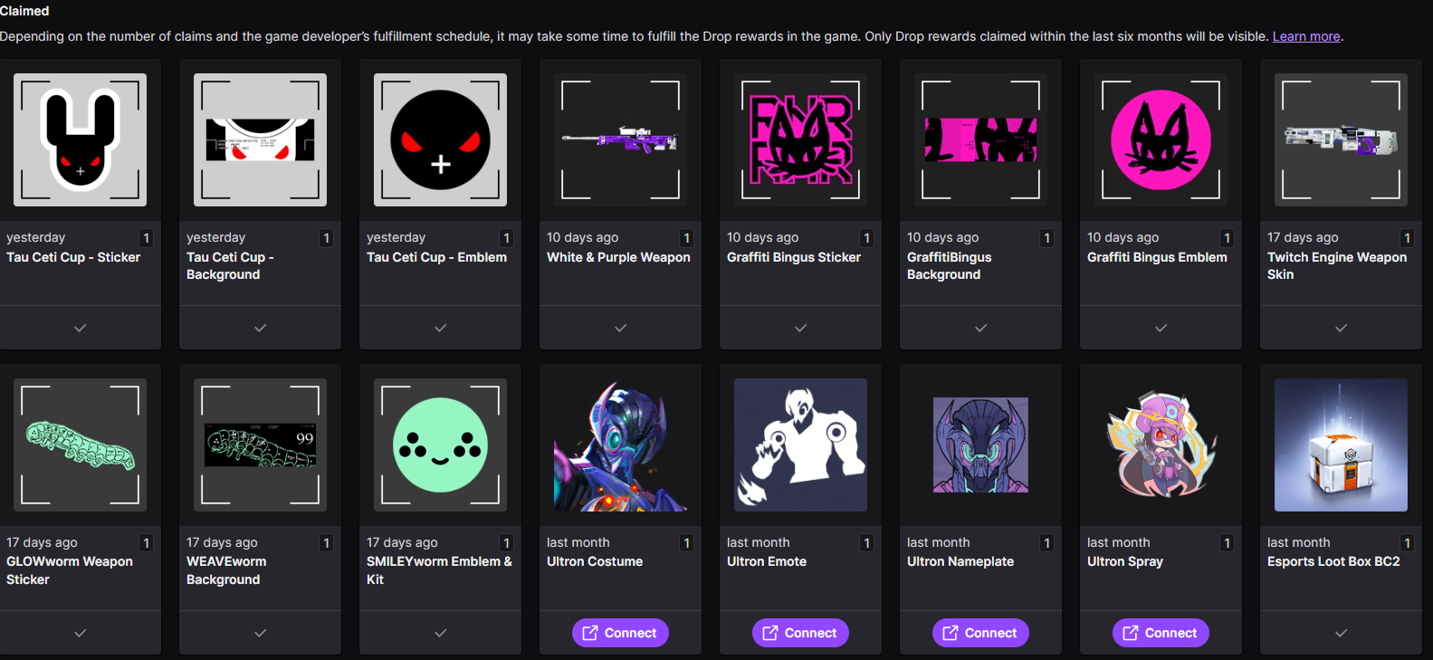Click the Graffiti Bingus Sticker artwork
1433x660 pixels.
point(800,139)
